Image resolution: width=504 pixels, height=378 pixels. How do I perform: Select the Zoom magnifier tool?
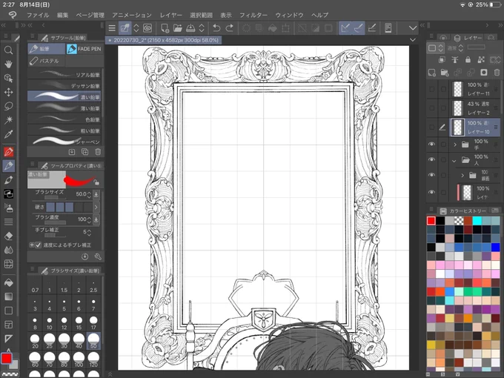pos(8,50)
